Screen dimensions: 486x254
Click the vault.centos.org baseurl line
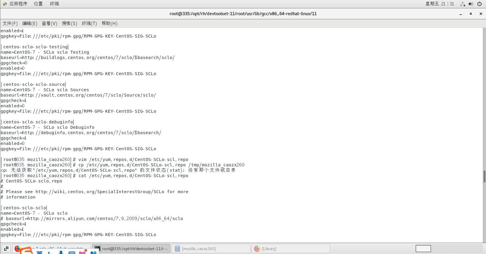(78, 95)
